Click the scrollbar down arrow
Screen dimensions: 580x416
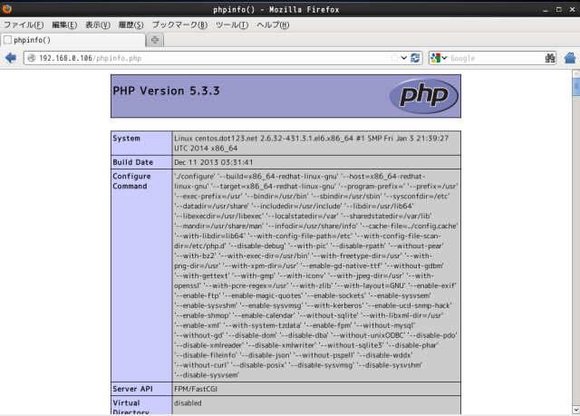coord(575,410)
